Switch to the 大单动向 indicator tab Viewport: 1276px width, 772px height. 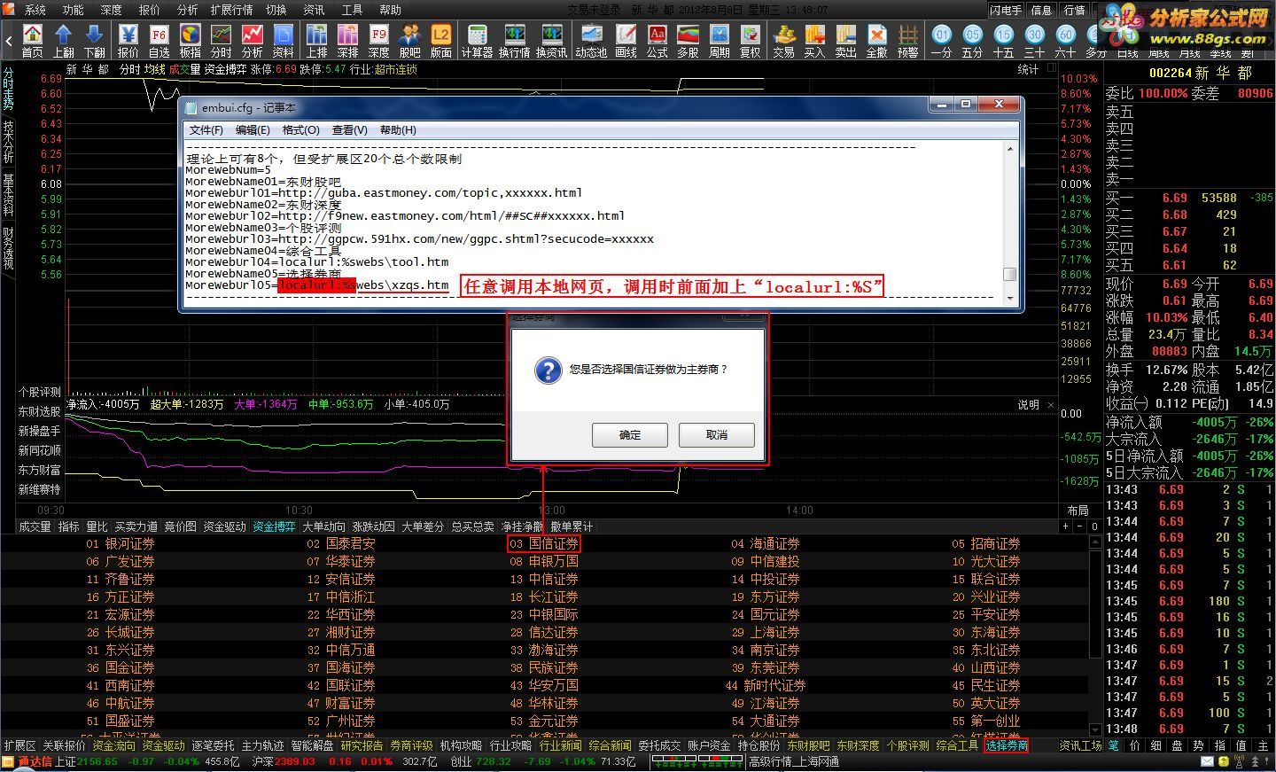(324, 526)
